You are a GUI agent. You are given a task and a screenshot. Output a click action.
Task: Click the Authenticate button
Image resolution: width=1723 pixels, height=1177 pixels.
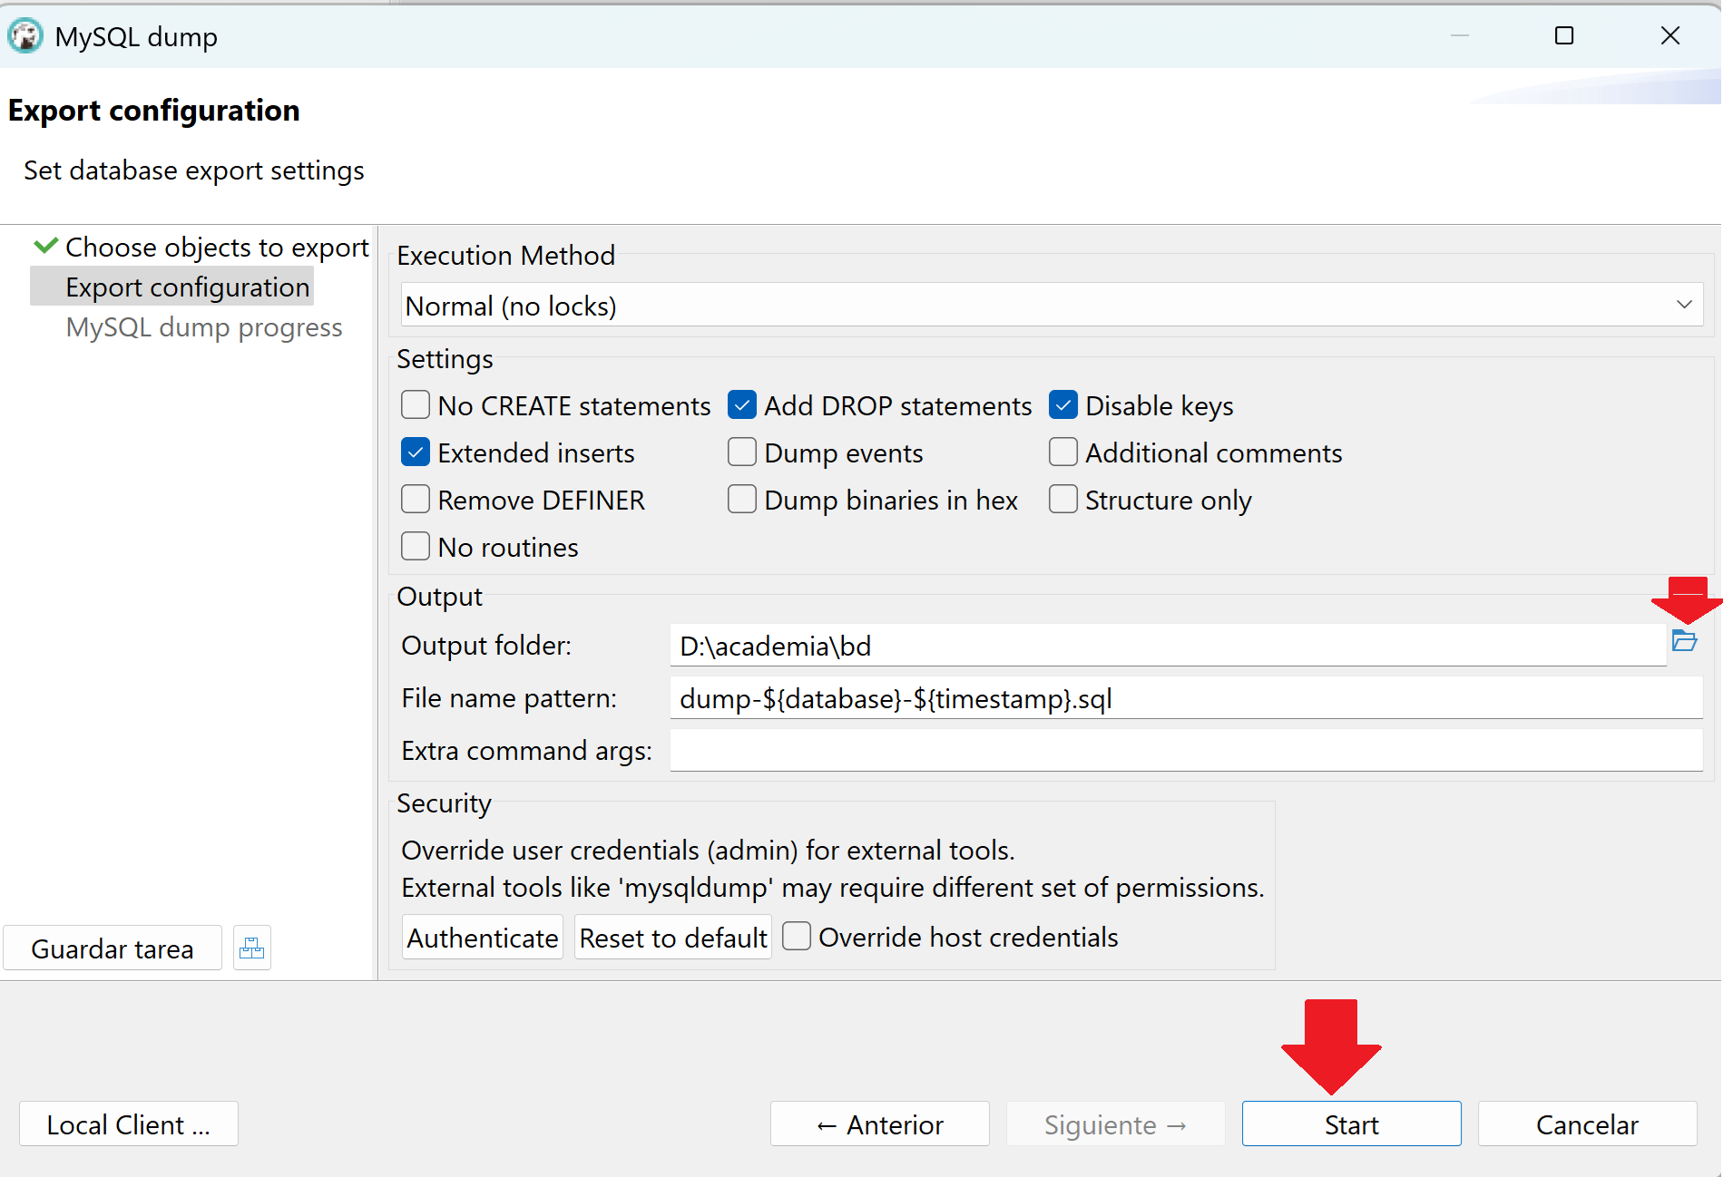[483, 938]
